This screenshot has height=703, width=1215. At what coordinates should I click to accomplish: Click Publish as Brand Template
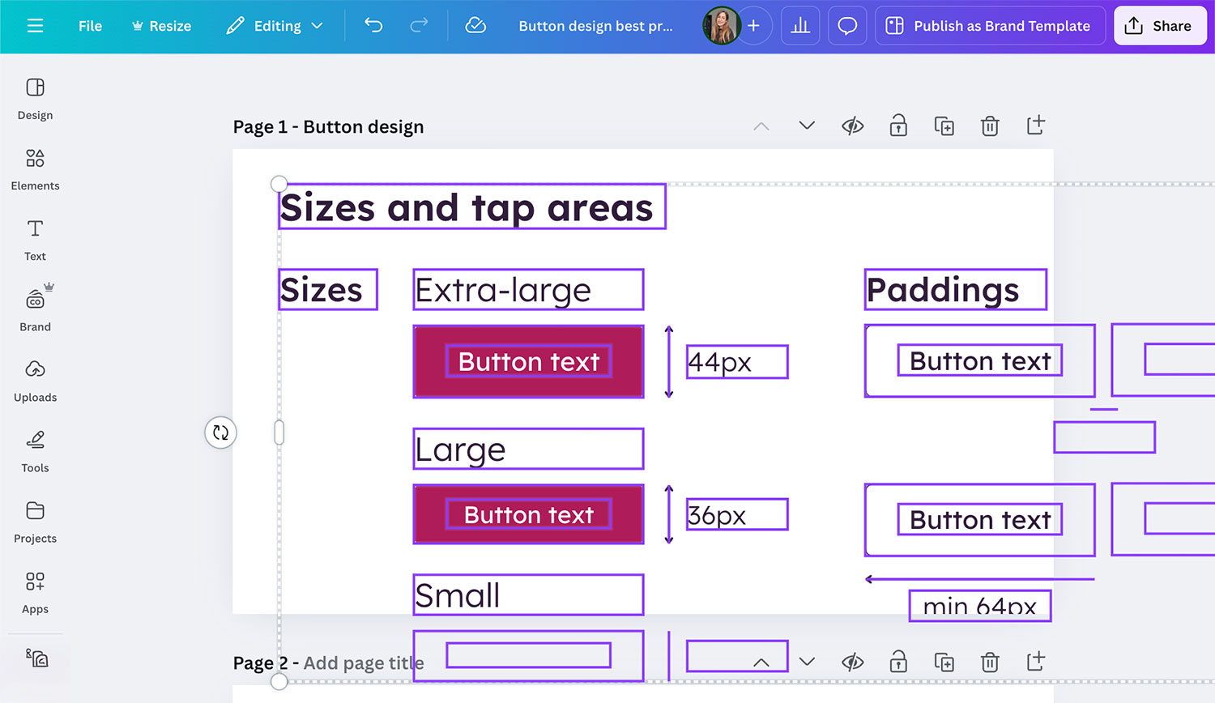coord(989,25)
